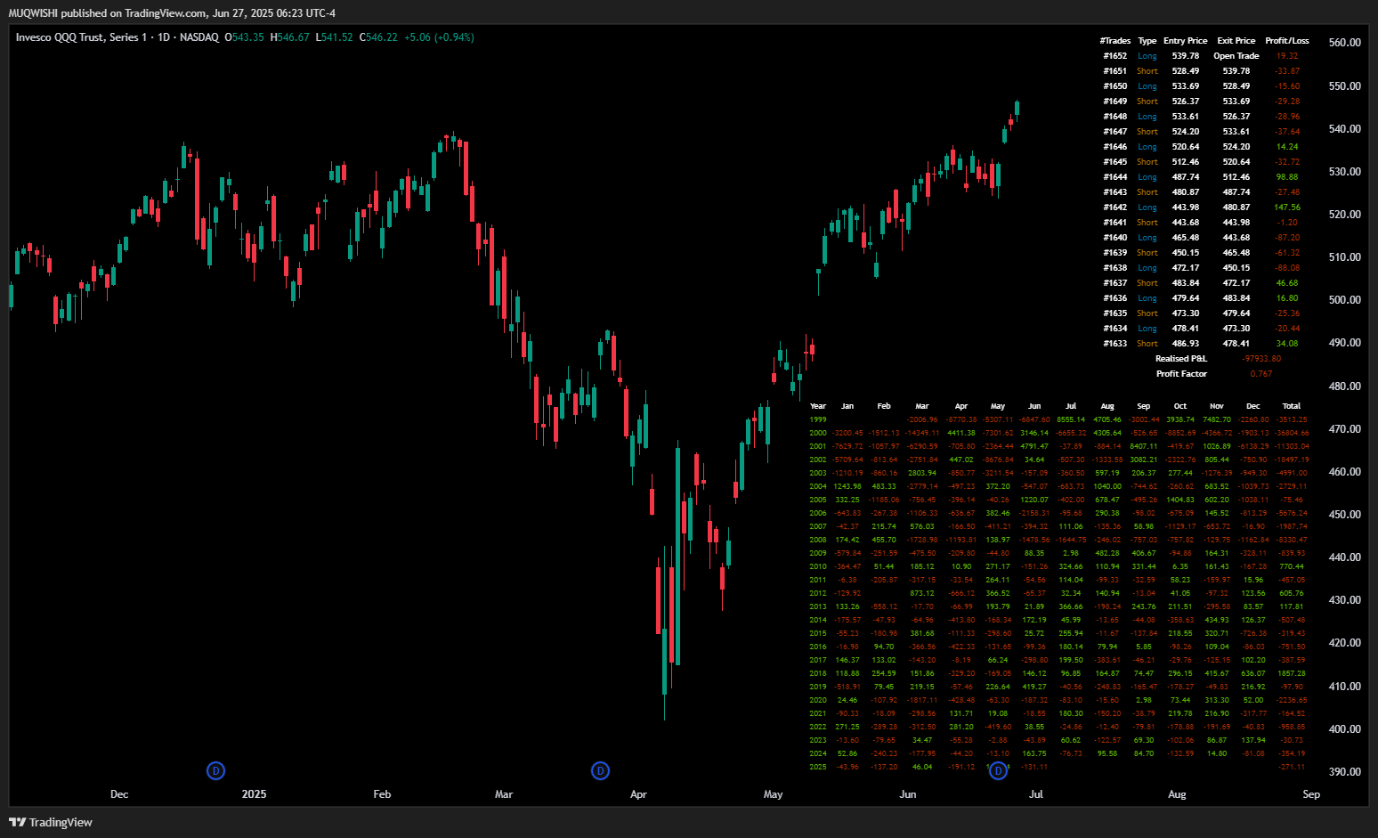The width and height of the screenshot is (1378, 838).
Task: Click the Realised P&L value -97933.80
Action: (1261, 359)
